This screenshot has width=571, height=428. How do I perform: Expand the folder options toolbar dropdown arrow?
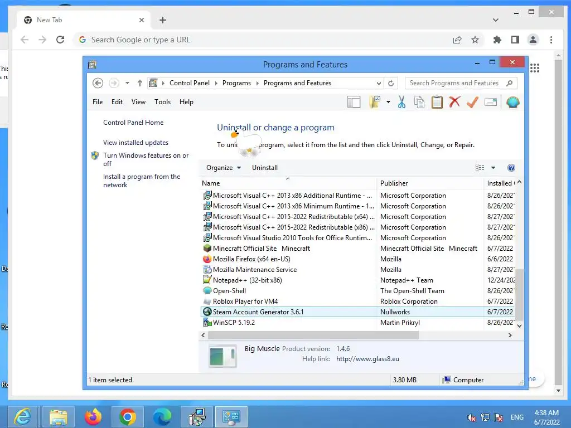tap(388, 103)
